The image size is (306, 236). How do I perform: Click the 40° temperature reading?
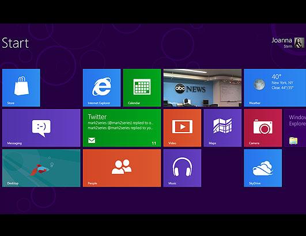[x=277, y=77]
